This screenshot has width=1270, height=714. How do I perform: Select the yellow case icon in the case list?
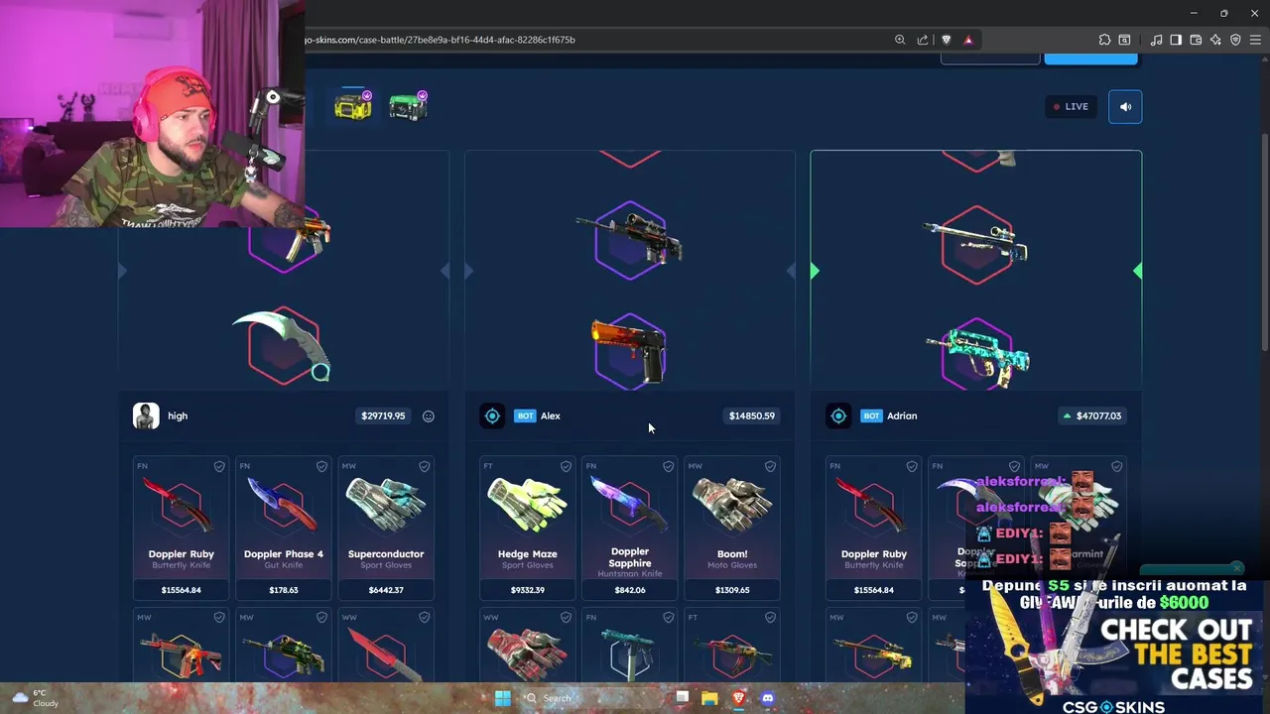click(x=353, y=105)
